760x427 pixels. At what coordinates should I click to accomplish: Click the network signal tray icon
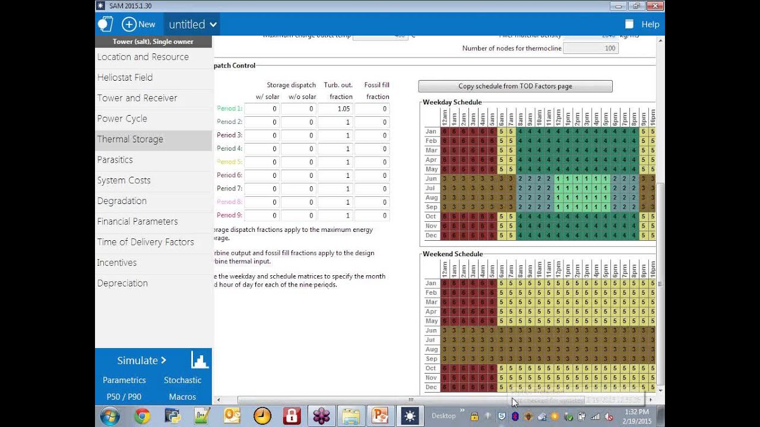point(596,416)
